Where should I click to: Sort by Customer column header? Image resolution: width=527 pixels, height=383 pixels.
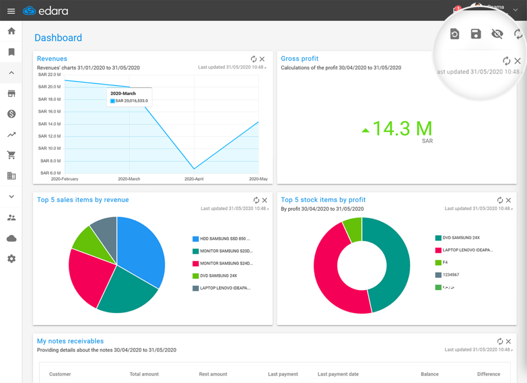(60, 374)
